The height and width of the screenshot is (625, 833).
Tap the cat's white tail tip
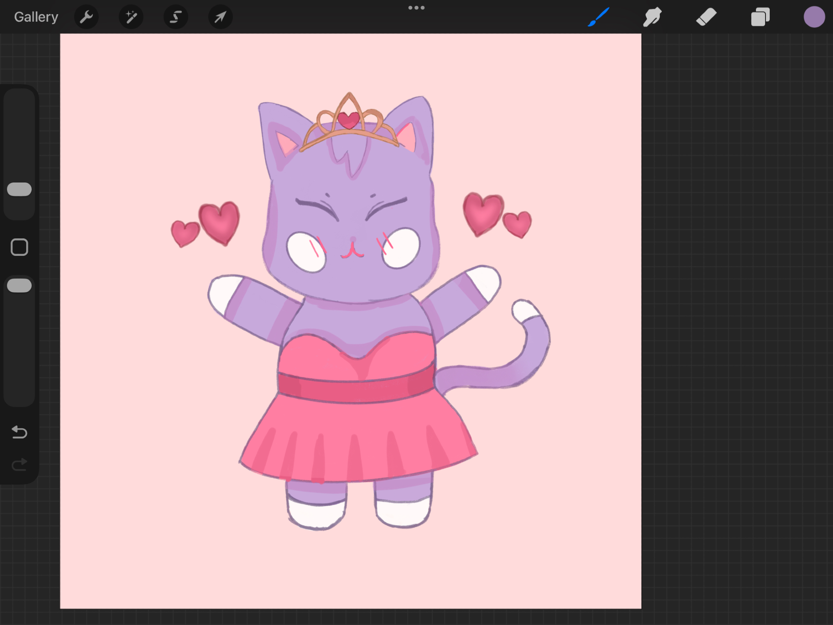[x=525, y=310]
